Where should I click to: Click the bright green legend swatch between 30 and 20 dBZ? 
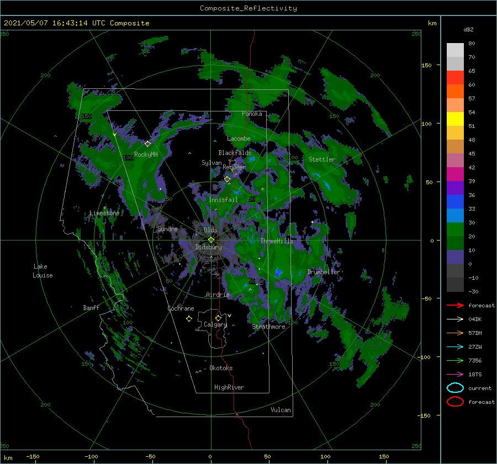coord(455,230)
